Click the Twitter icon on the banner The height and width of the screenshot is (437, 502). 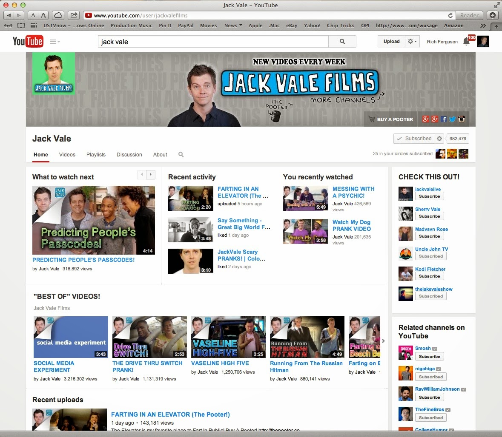(452, 119)
